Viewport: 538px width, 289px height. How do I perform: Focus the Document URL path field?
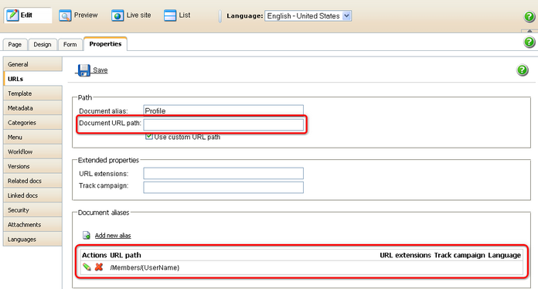coord(223,124)
